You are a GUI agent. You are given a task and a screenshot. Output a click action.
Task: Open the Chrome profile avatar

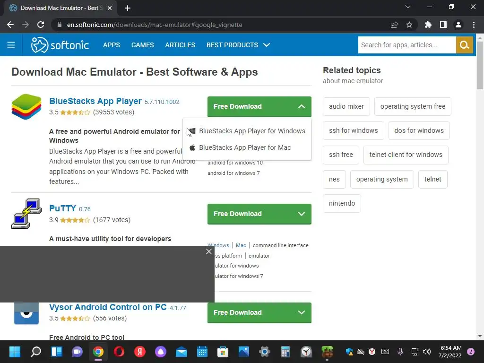pos(458,25)
